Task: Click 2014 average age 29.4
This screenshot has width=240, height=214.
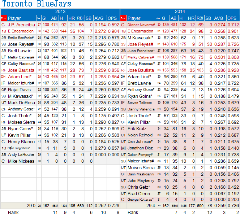Action: tap(151, 206)
